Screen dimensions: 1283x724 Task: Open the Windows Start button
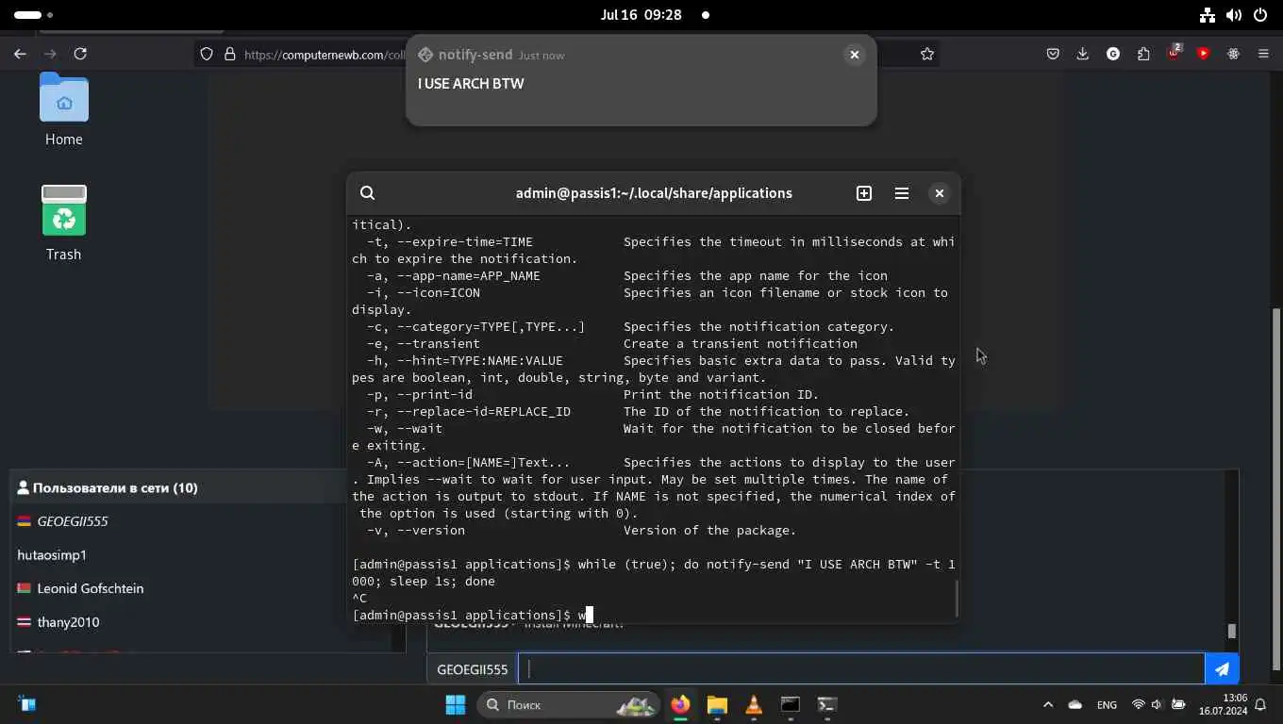pyautogui.click(x=455, y=704)
